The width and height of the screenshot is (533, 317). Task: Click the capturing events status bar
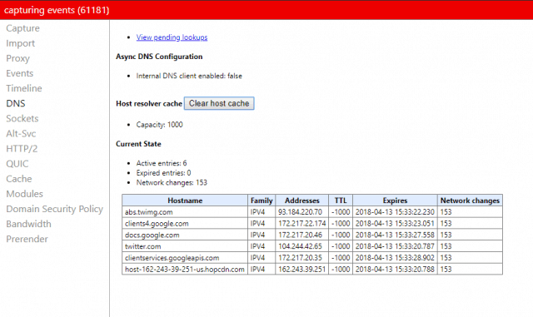(266, 10)
